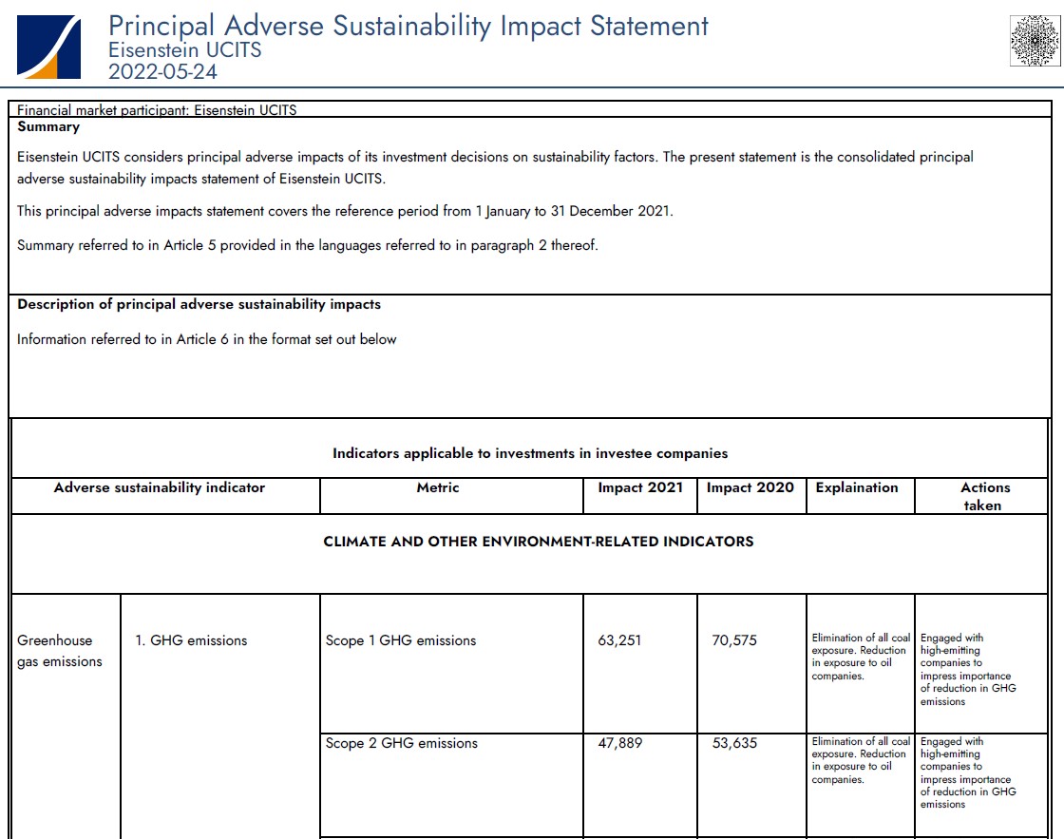1064x839 pixels.
Task: Click the Metric column header
Action: (x=438, y=487)
